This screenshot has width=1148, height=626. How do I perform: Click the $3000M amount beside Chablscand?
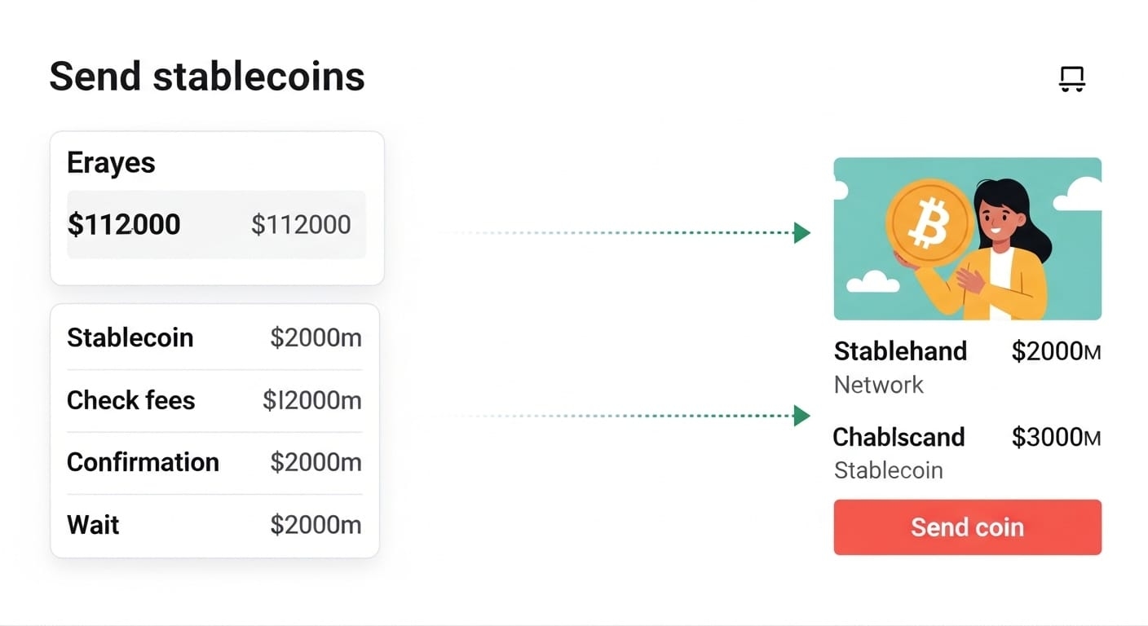[1056, 438]
